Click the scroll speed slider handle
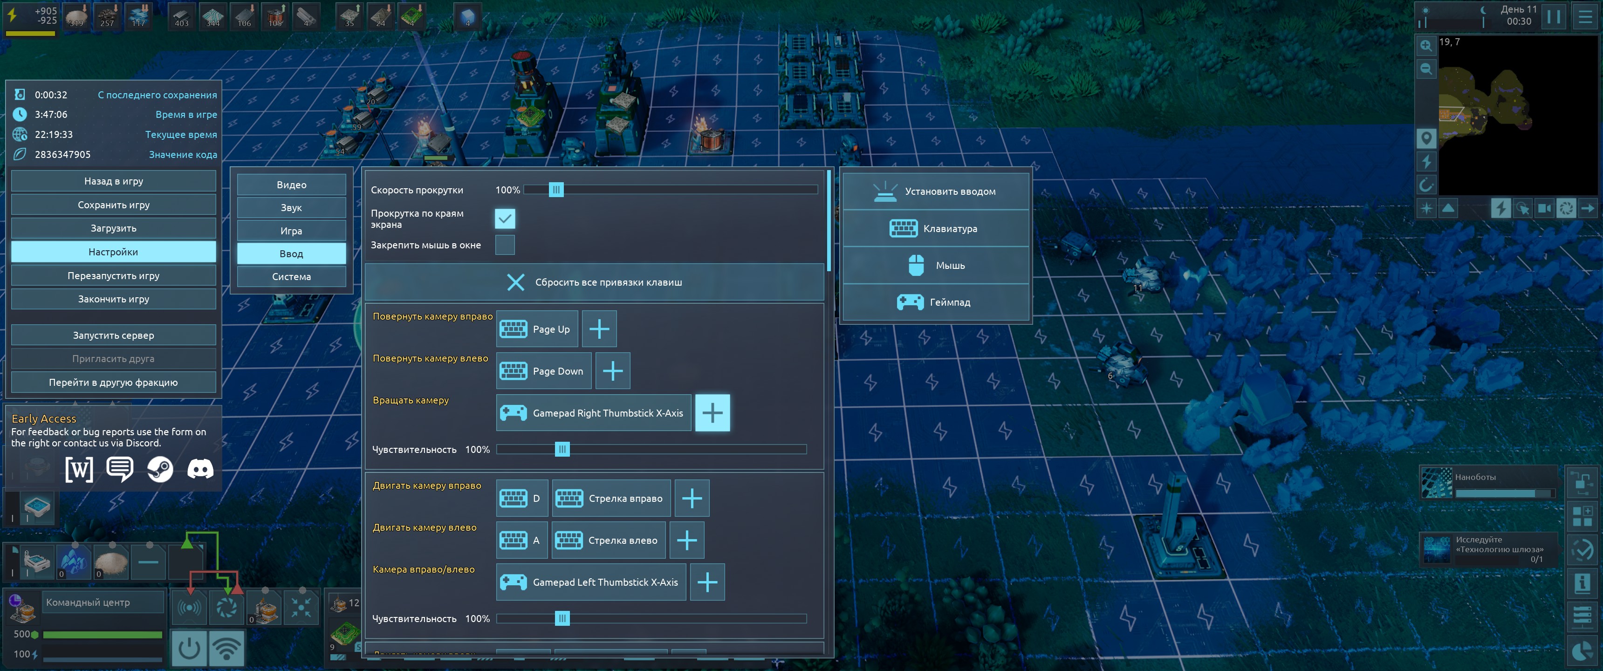This screenshot has height=671, width=1603. [x=556, y=190]
